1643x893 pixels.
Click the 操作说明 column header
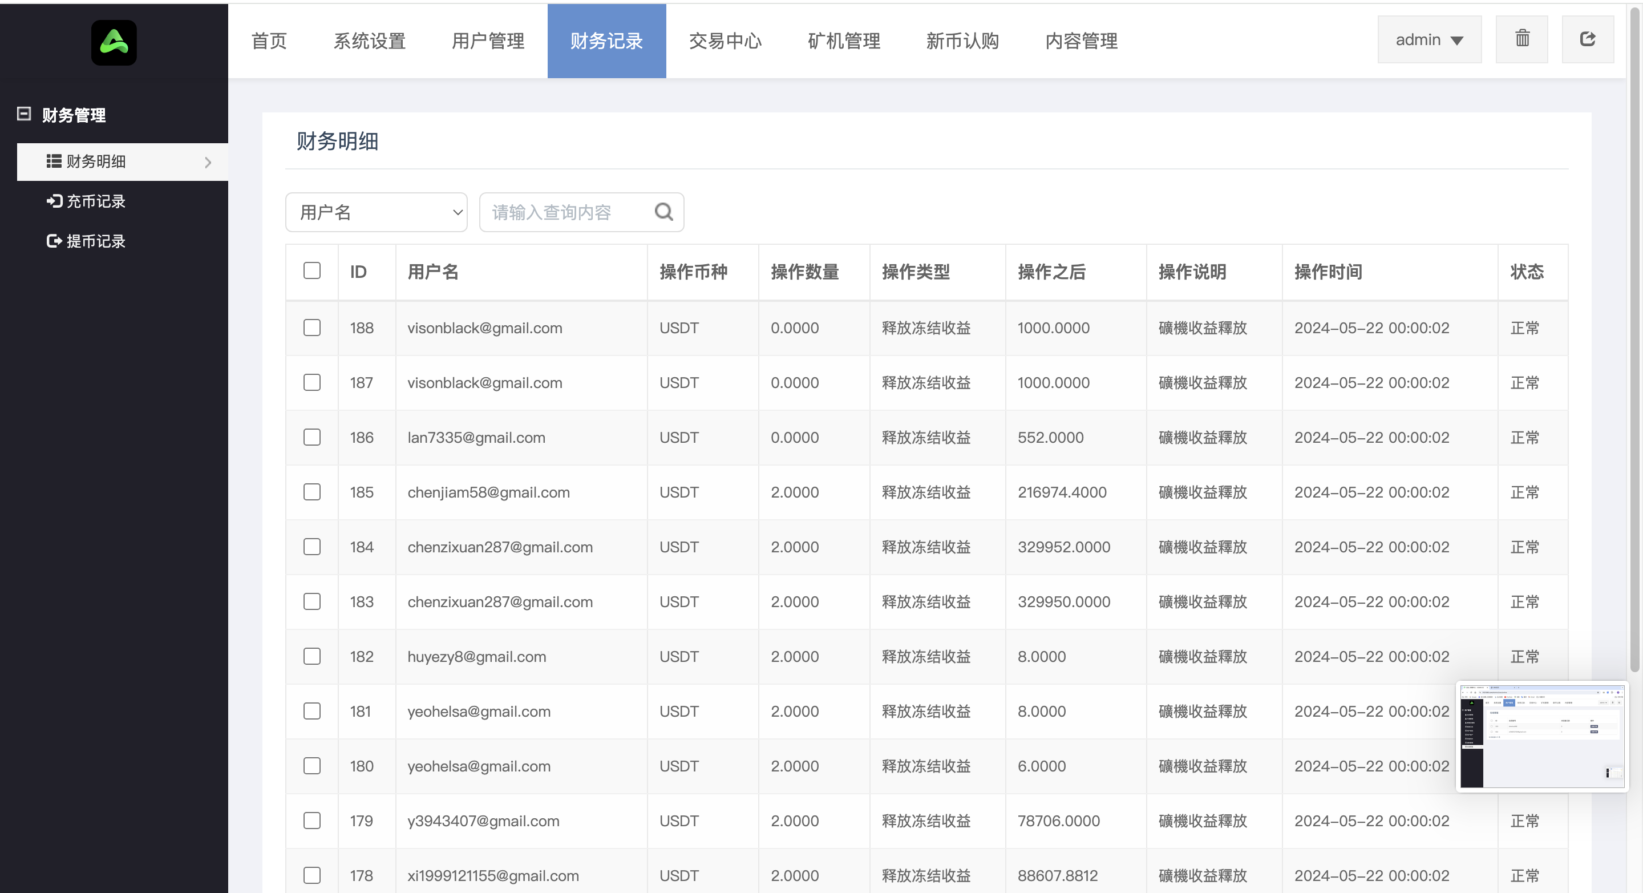[x=1192, y=272]
